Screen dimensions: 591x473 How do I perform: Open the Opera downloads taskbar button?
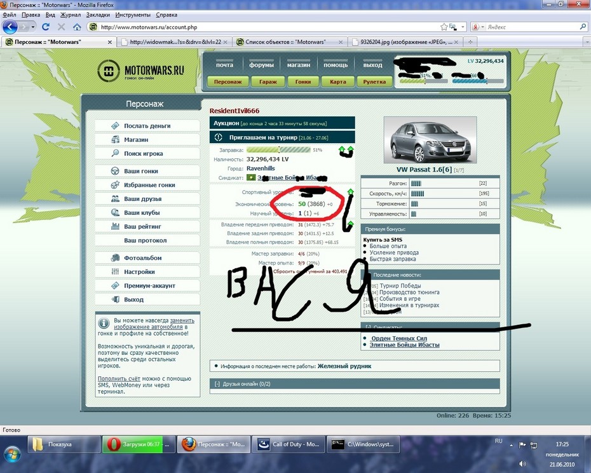tap(132, 445)
